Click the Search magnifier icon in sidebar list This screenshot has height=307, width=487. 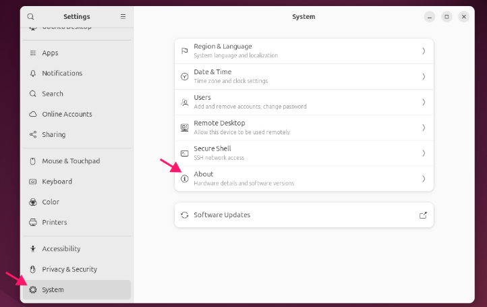(33, 94)
